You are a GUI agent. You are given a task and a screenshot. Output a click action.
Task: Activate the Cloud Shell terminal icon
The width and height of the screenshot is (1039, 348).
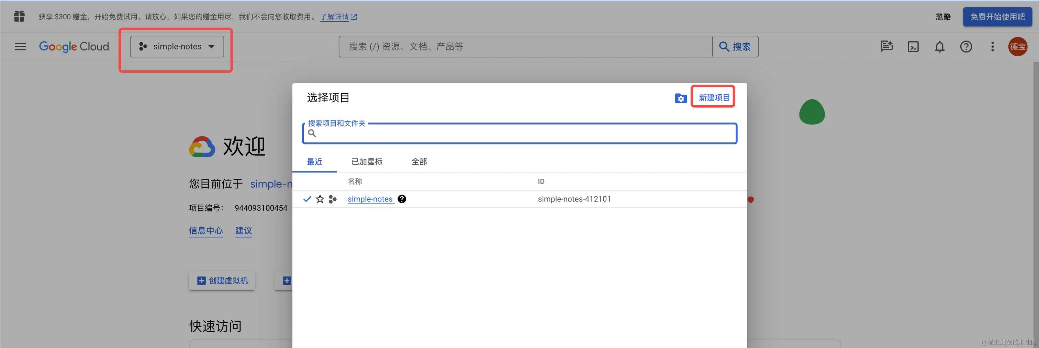coord(913,47)
